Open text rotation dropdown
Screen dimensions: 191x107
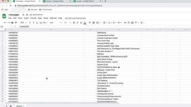(120, 23)
